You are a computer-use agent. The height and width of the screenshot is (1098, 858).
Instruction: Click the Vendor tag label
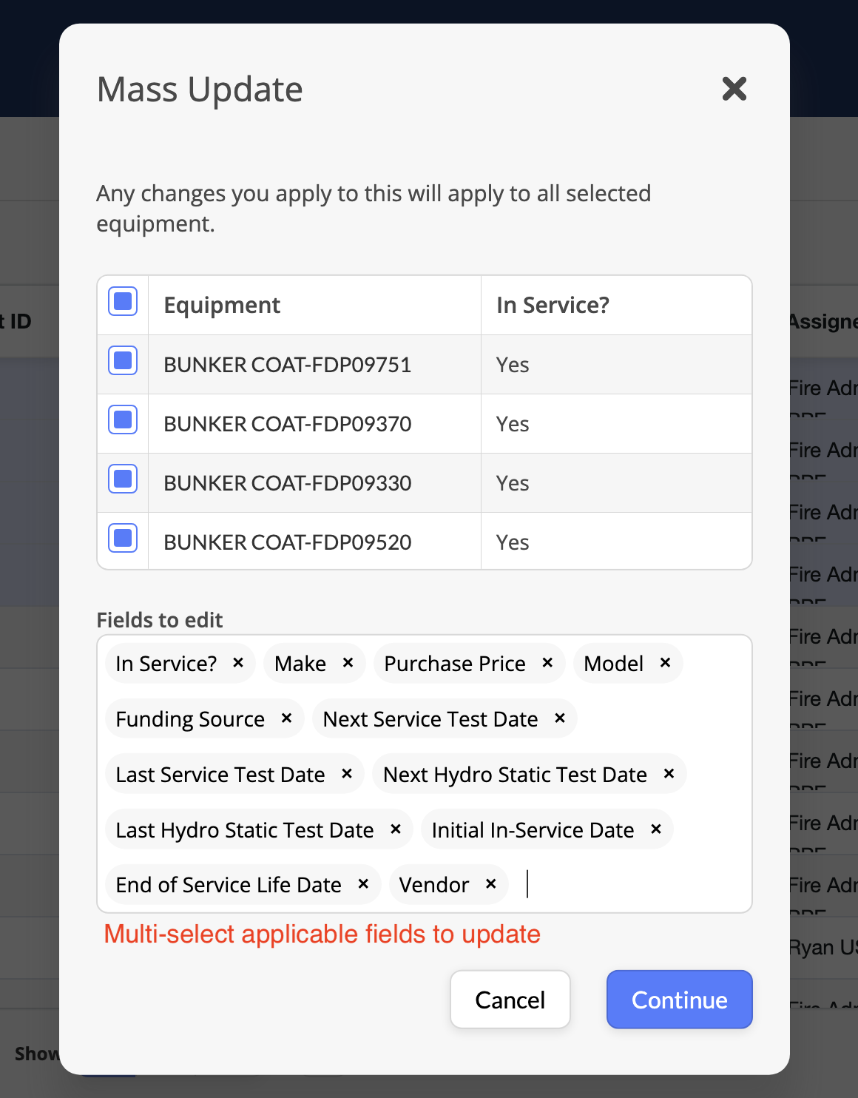click(434, 885)
